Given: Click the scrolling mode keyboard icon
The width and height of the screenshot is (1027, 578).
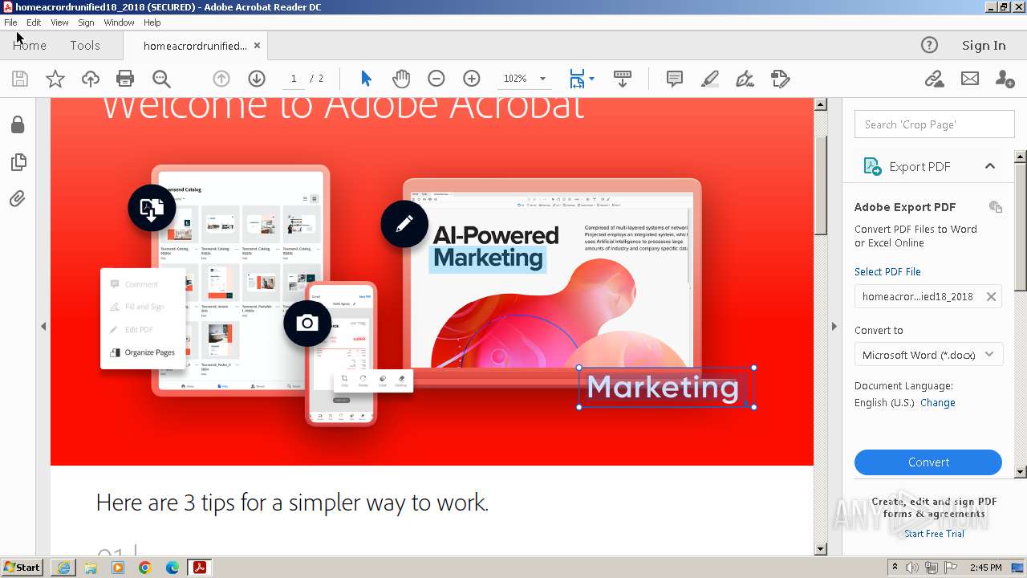Looking at the screenshot, I should coord(623,79).
